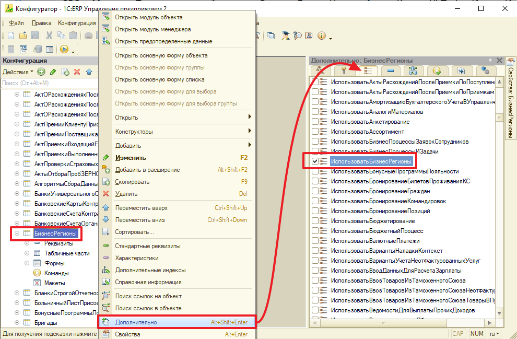Click the green plus Add icon
Screen dimensions: 517x339
(41, 72)
